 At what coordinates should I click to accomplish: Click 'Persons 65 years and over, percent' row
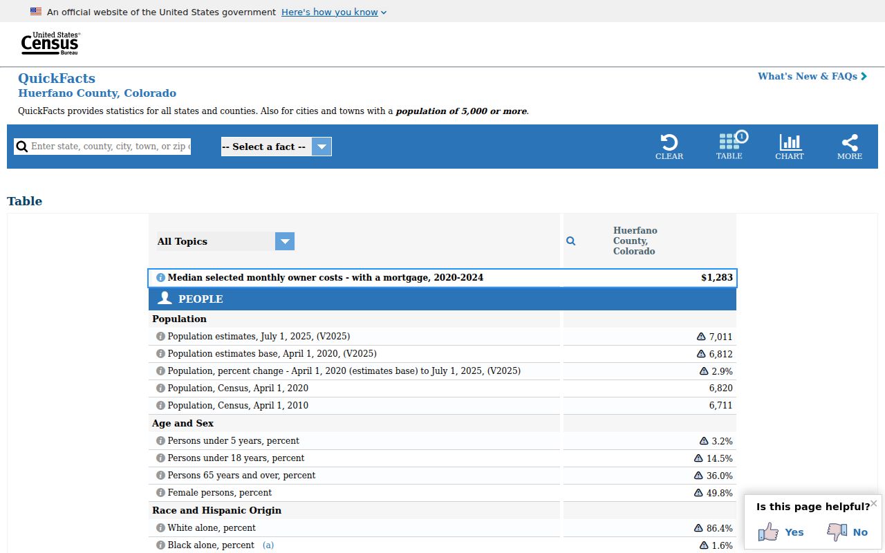click(x=442, y=475)
